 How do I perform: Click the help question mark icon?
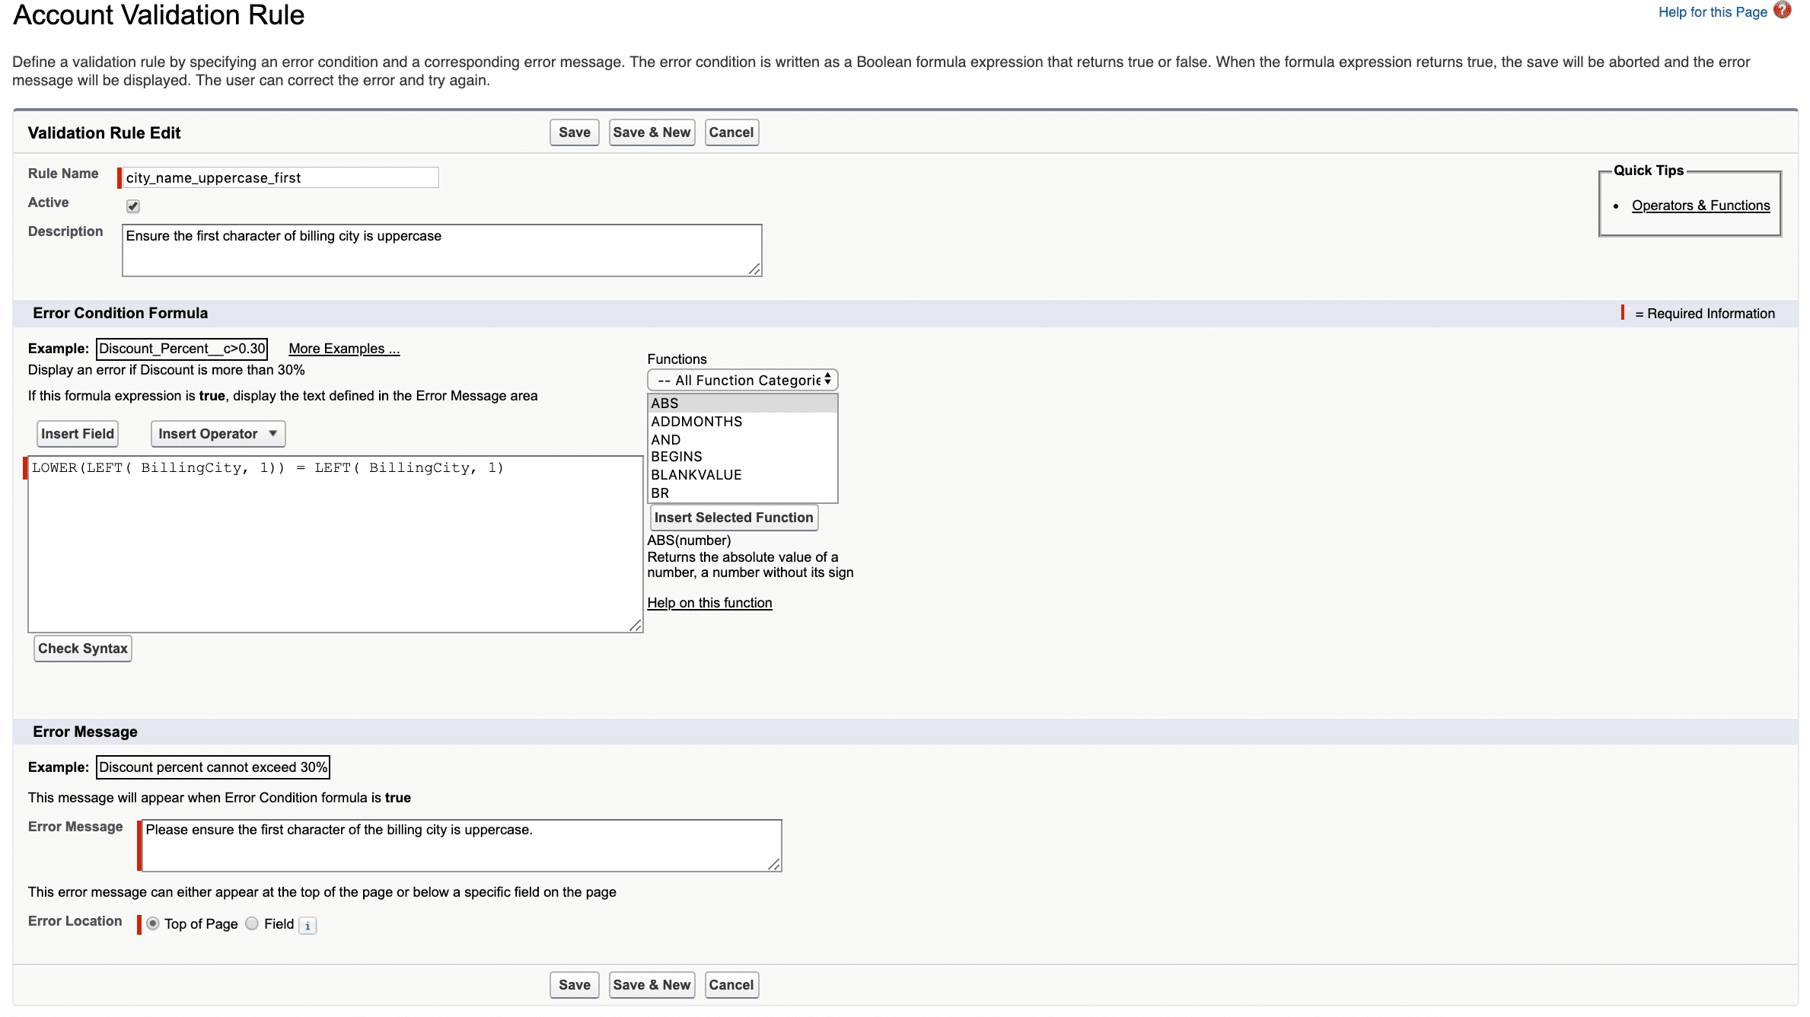pyautogui.click(x=1782, y=11)
